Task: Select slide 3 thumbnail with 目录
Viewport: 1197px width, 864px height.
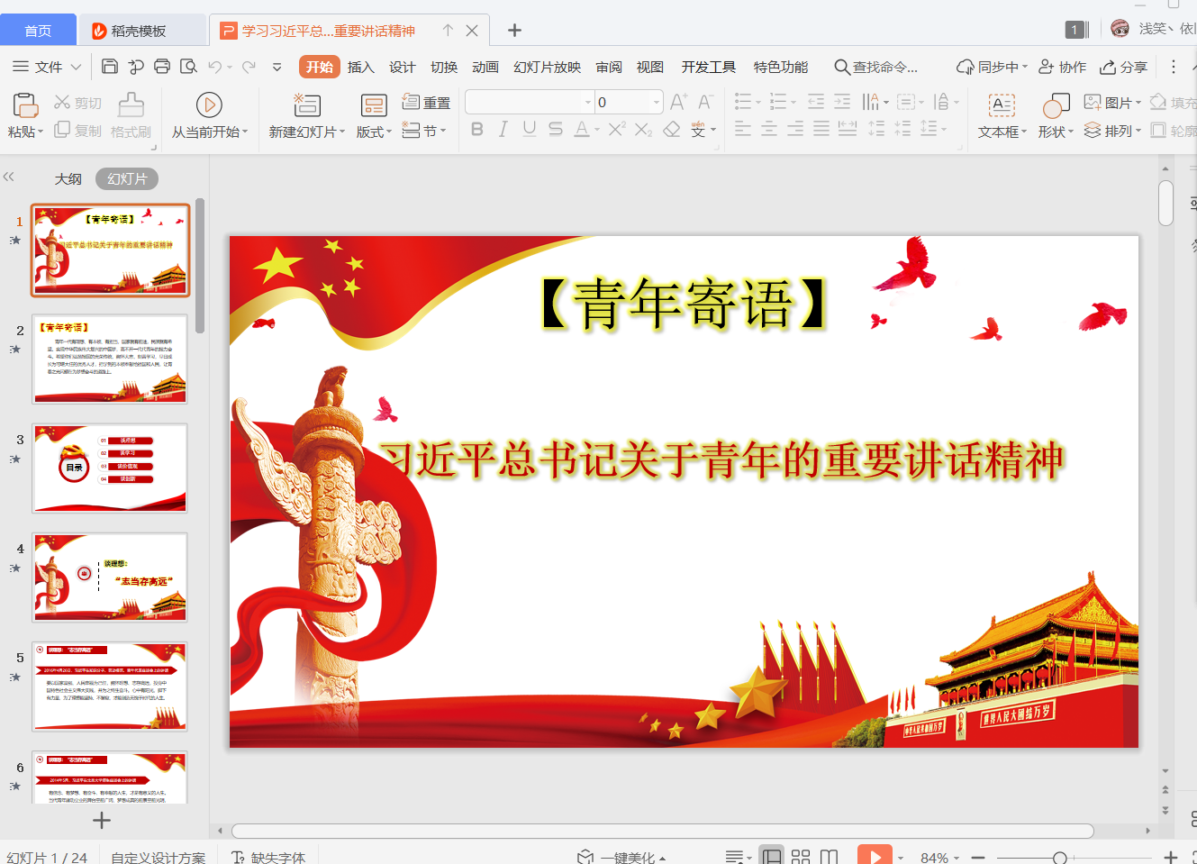Action: tap(110, 468)
